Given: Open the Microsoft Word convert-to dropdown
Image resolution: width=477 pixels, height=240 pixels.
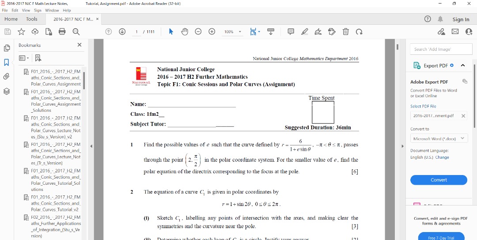Looking at the screenshot, I should point(439,138).
